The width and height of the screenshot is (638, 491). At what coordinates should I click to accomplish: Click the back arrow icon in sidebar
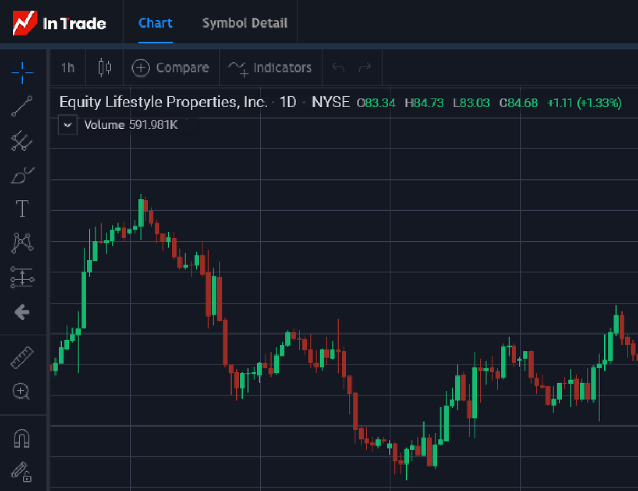click(x=22, y=313)
